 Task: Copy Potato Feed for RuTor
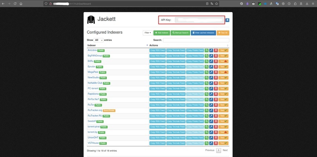195,105
